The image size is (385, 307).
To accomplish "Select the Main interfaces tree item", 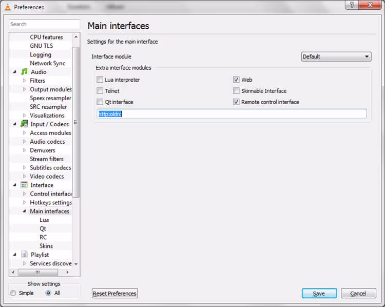I will click(x=50, y=211).
